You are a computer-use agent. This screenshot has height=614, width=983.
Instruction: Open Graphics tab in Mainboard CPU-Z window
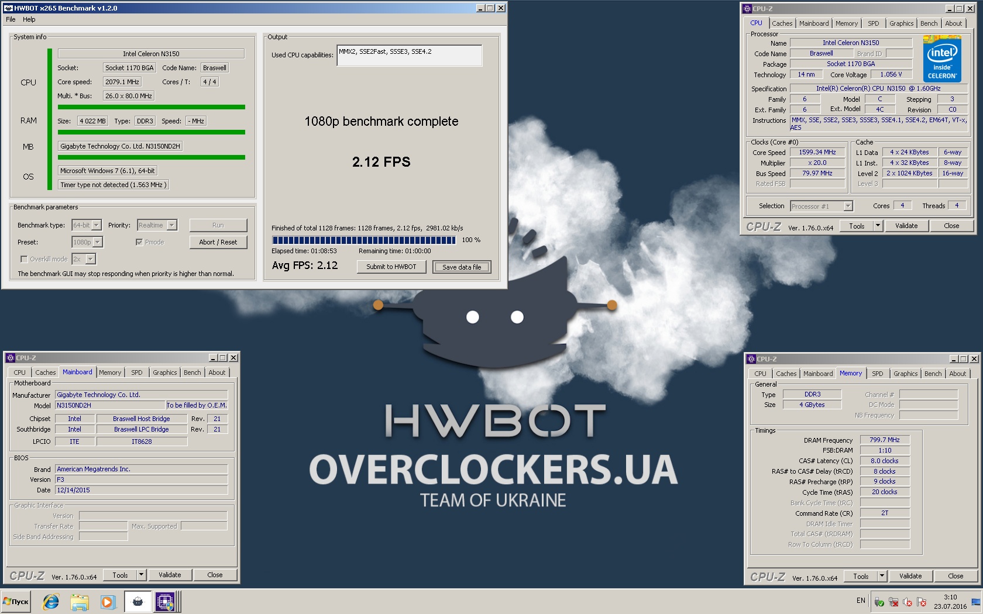tap(164, 372)
